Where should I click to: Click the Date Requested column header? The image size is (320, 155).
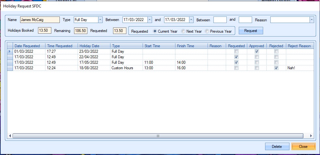29,46
